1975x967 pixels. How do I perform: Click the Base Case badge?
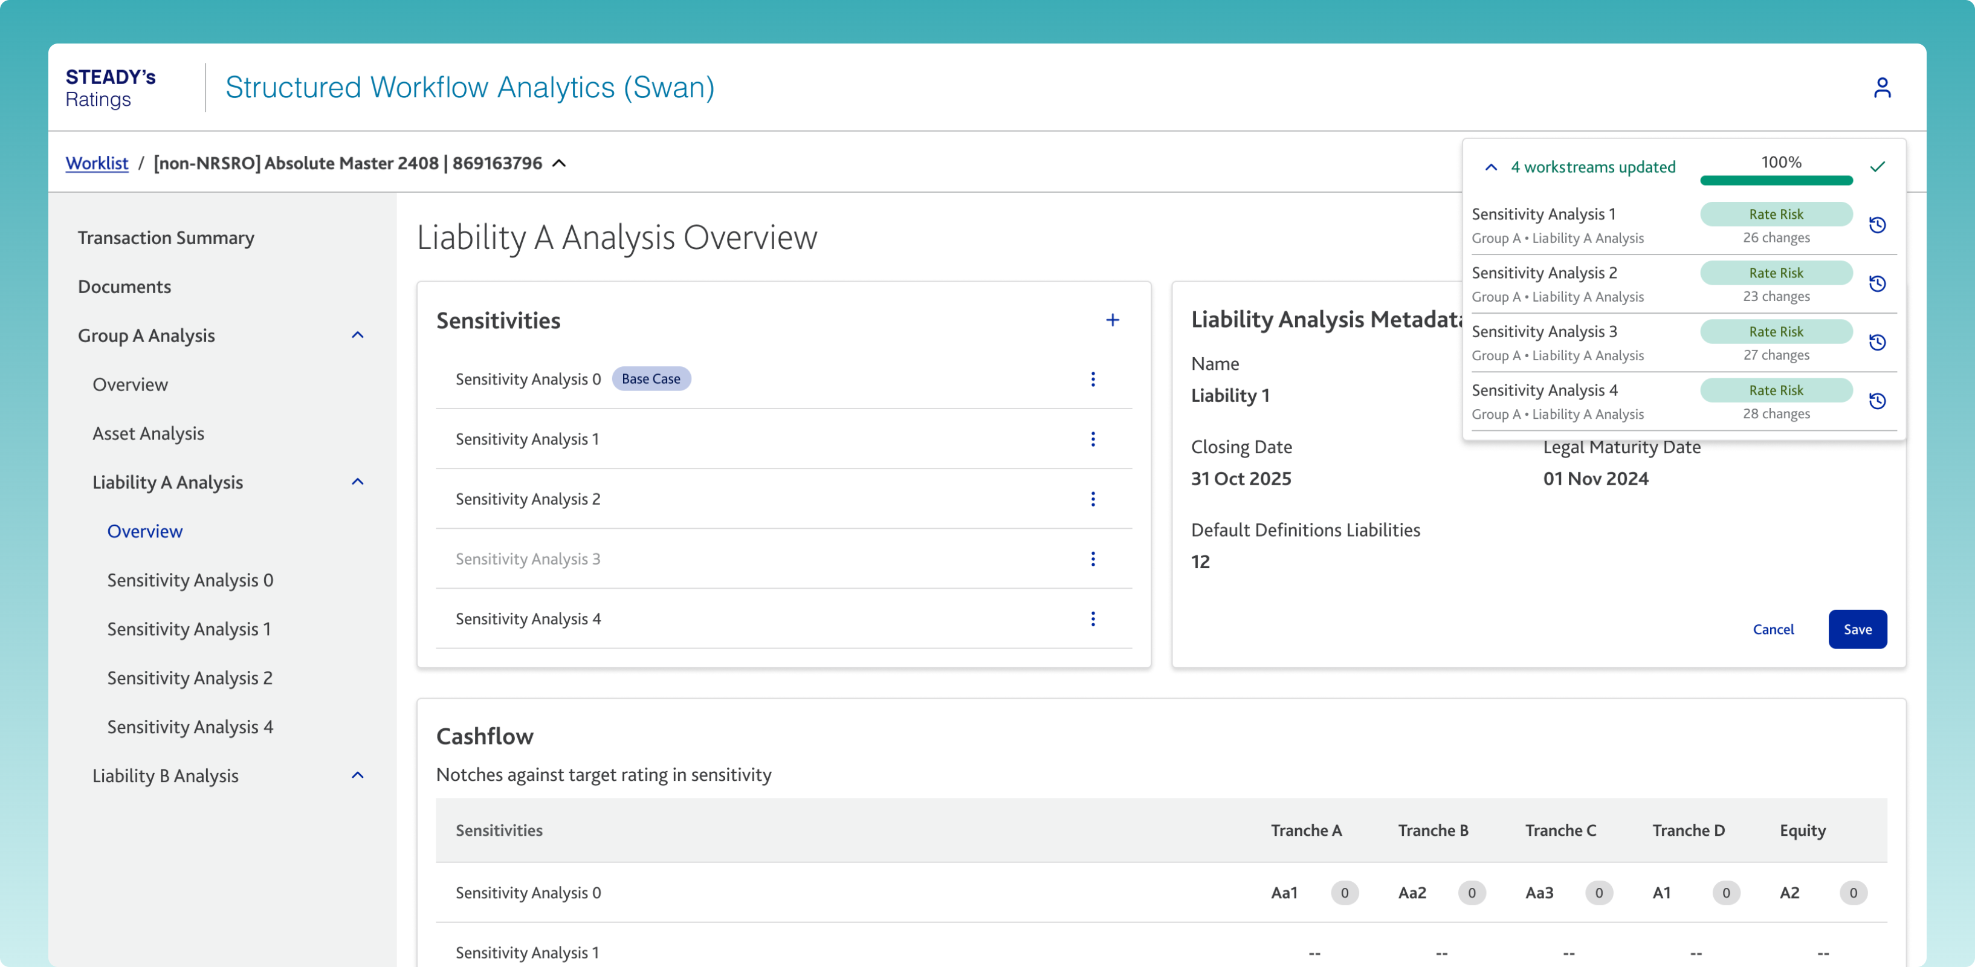(651, 379)
